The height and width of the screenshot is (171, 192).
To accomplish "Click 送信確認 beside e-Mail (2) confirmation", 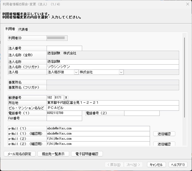I will point(164,144).
